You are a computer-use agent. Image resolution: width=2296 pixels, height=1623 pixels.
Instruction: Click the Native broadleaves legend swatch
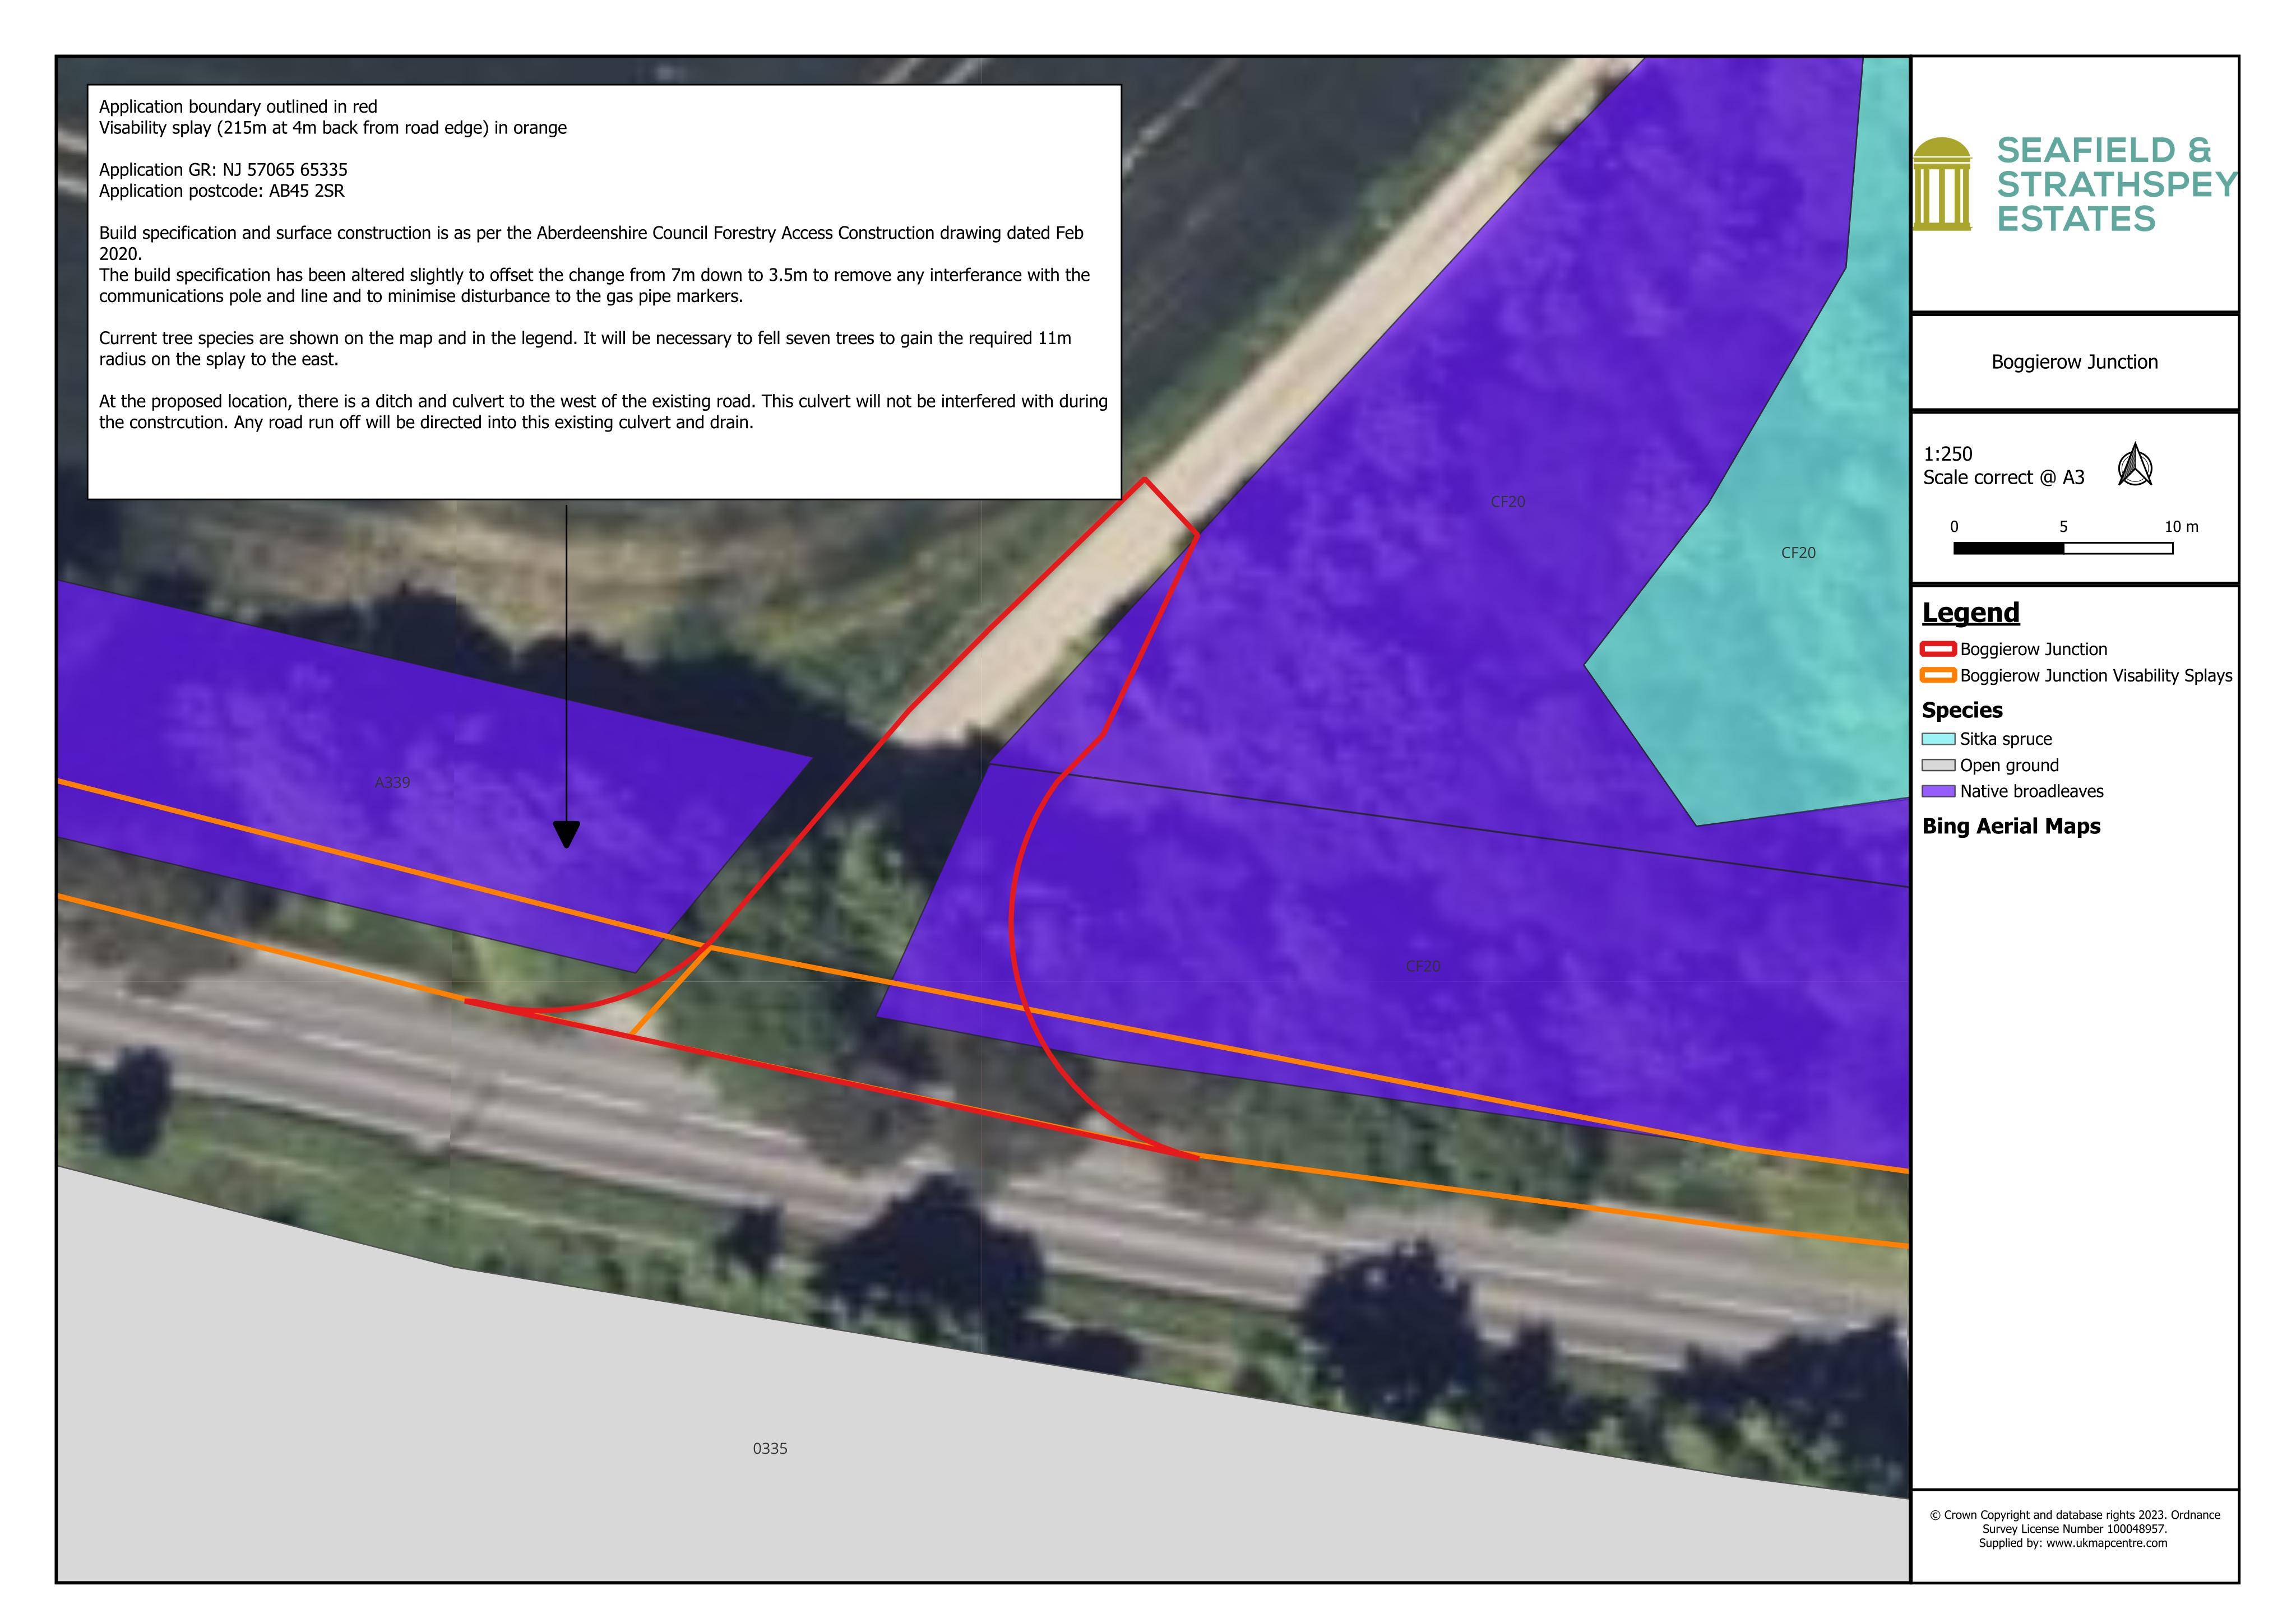pos(1939,791)
